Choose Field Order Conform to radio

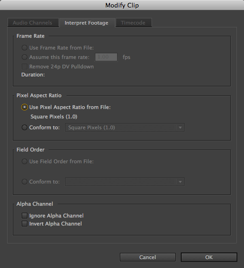point(25,182)
